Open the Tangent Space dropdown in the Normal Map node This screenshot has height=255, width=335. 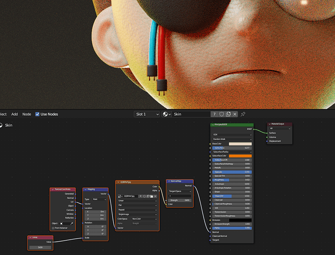click(x=180, y=191)
